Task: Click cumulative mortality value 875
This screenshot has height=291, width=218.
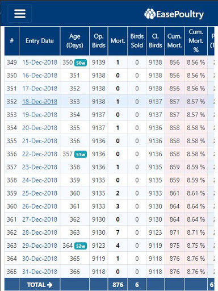Action: (174, 246)
